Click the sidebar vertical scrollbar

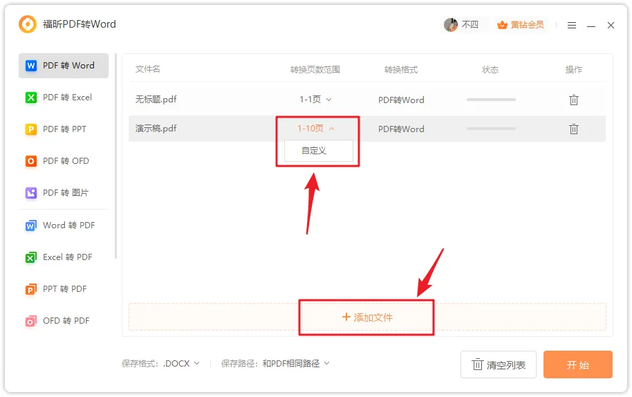point(115,156)
